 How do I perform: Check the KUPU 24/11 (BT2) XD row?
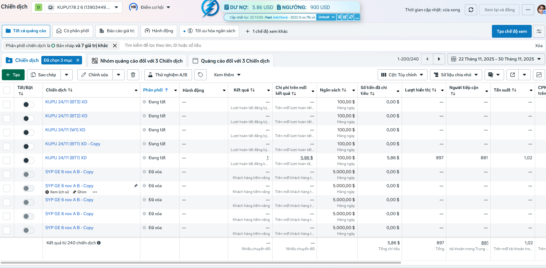tap(7, 119)
